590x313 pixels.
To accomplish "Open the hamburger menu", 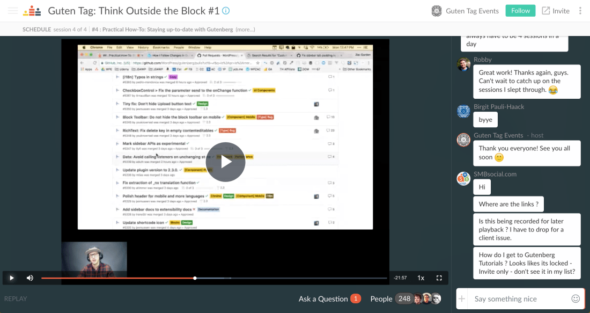I will coord(12,10).
